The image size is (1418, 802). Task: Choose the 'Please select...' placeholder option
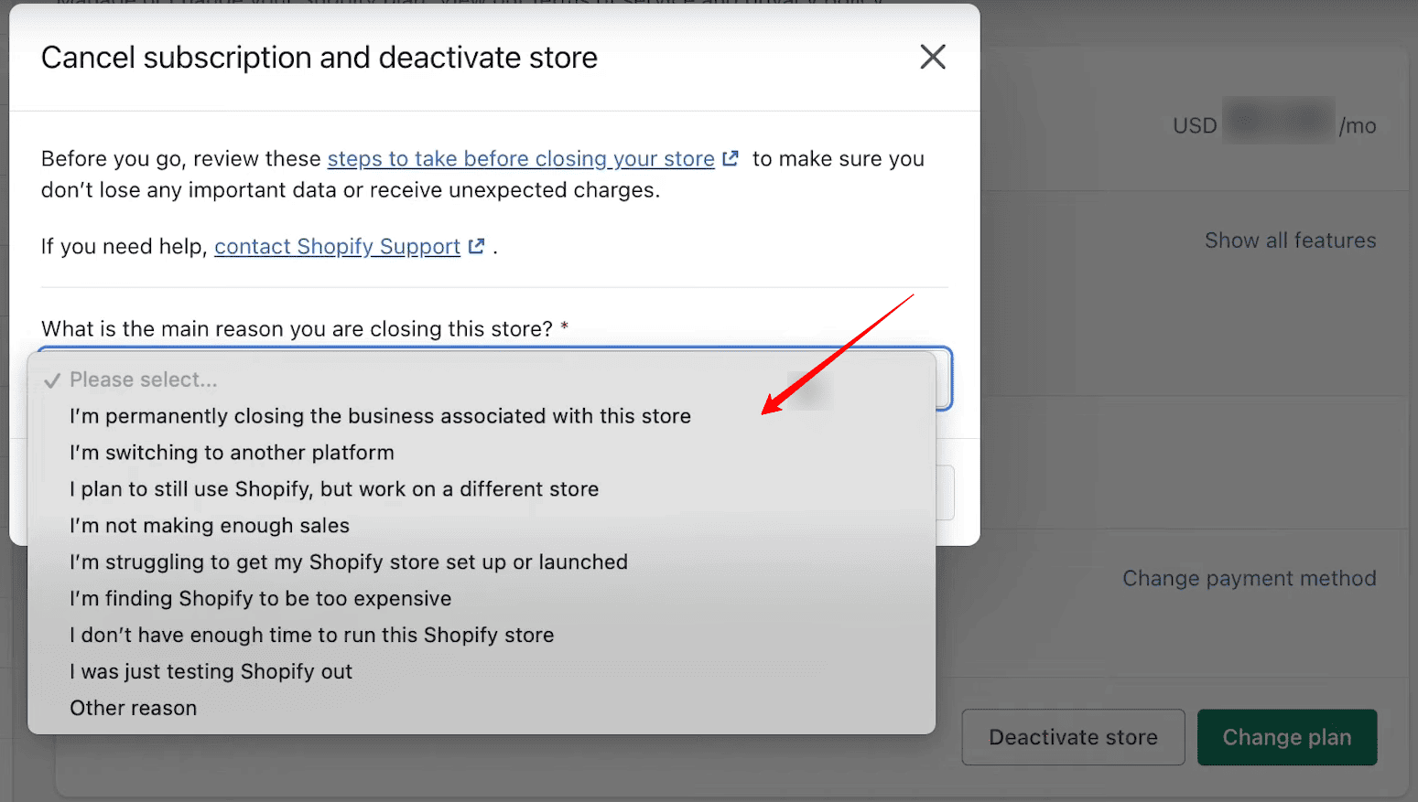point(143,379)
